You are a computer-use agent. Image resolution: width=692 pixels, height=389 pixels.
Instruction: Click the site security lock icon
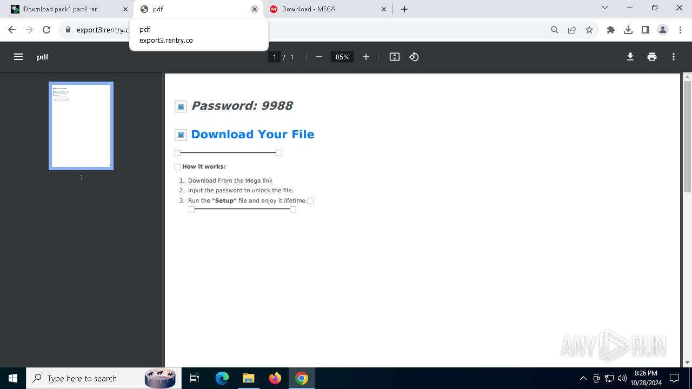(x=68, y=30)
